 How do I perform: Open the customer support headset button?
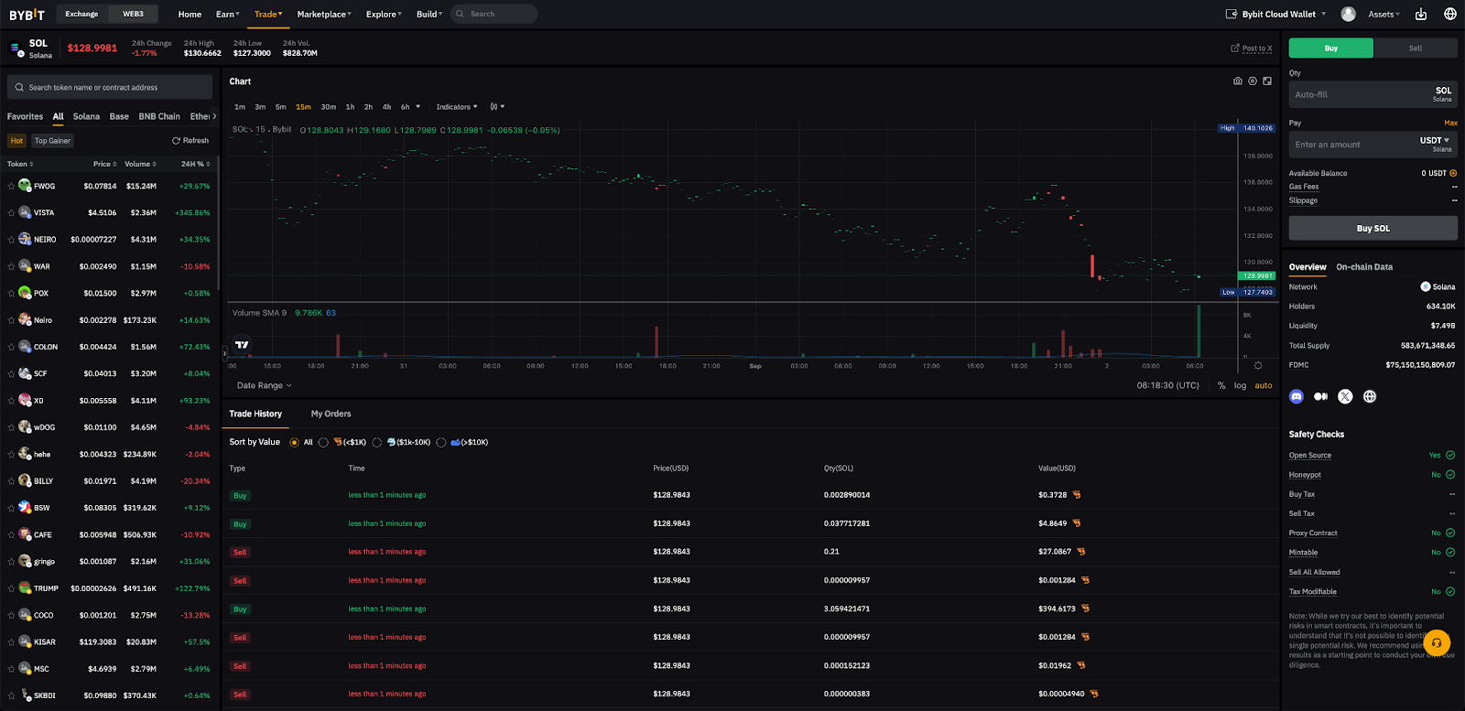click(x=1437, y=643)
